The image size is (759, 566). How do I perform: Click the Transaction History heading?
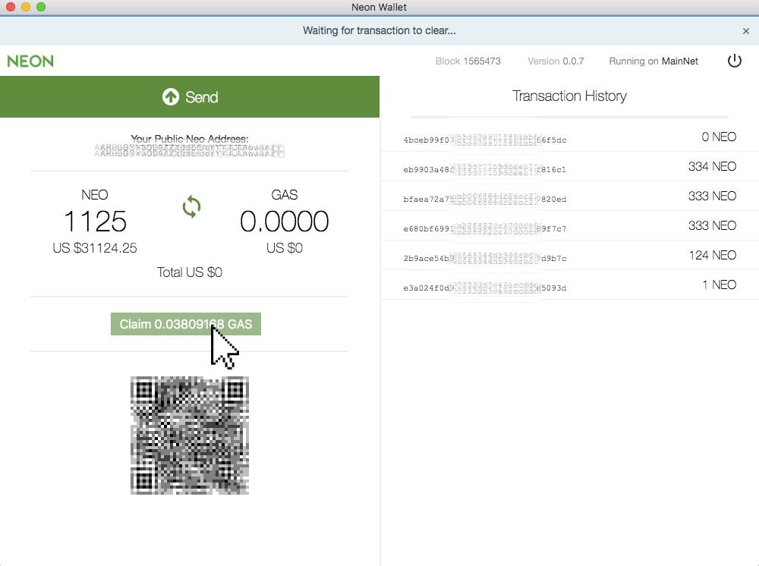[x=569, y=96]
